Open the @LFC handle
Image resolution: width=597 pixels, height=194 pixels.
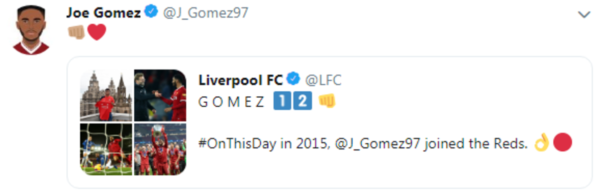(x=323, y=79)
